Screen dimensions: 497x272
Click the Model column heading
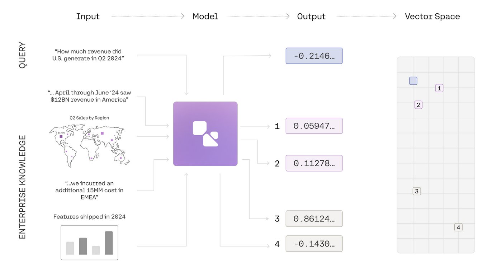[x=205, y=17]
